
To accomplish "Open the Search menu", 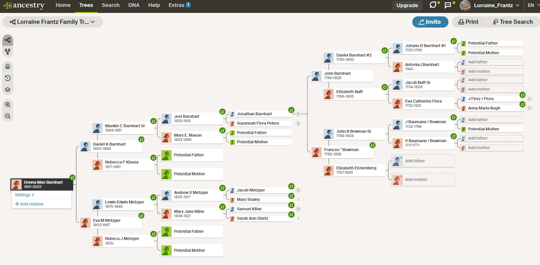I will [110, 5].
